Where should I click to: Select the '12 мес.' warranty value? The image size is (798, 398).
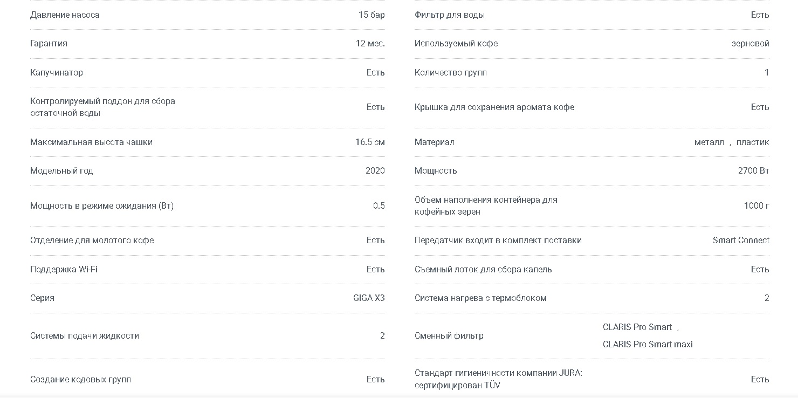coord(370,44)
